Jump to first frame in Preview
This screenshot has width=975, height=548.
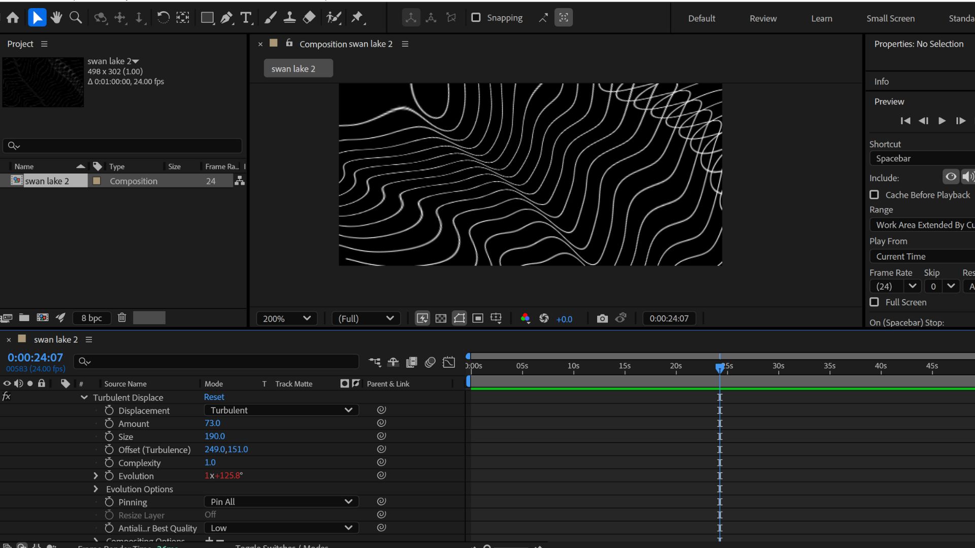[x=905, y=121]
